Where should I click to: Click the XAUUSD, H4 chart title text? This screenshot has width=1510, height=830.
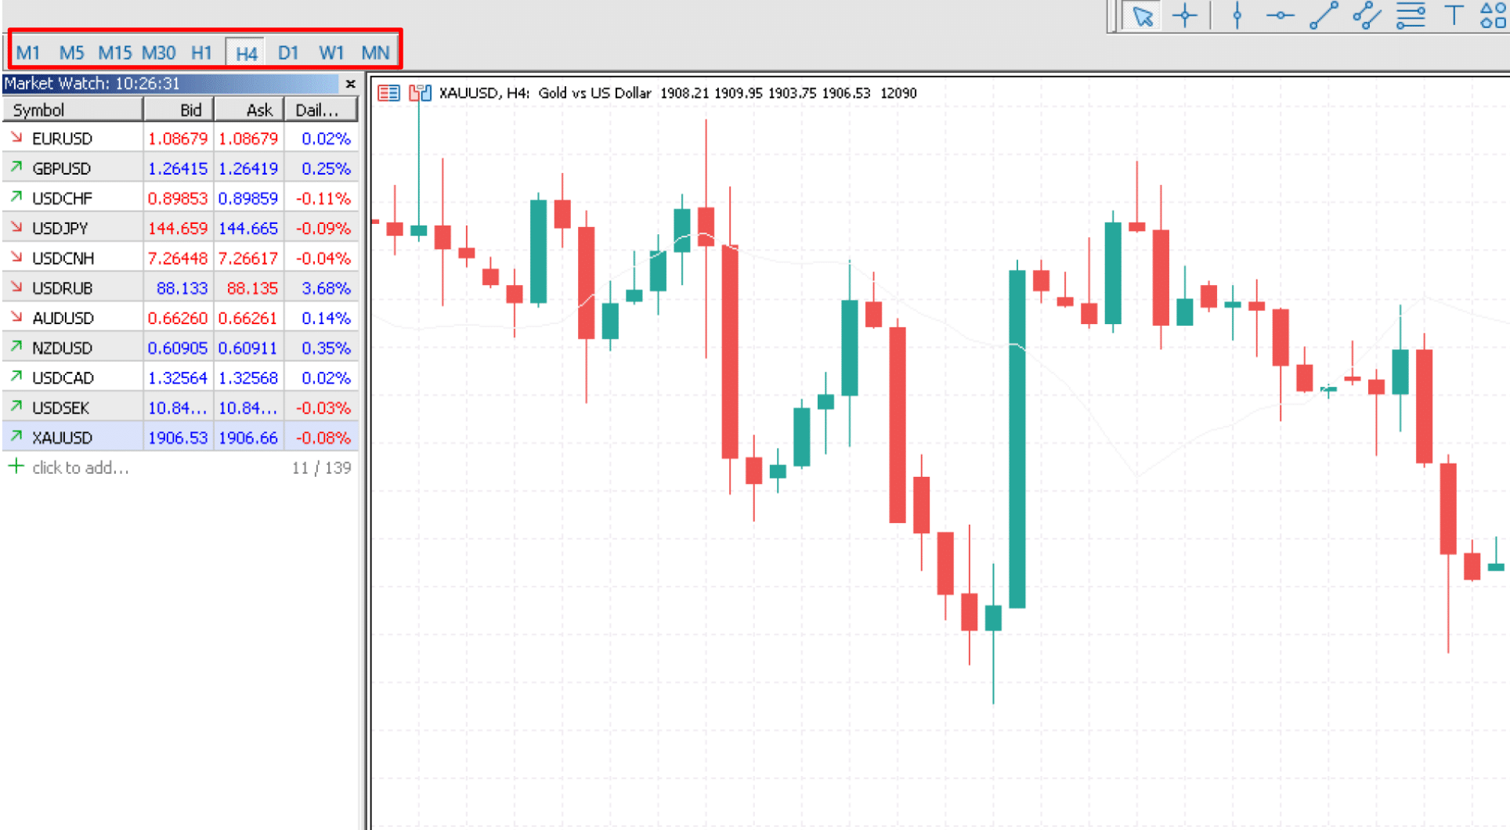[483, 92]
